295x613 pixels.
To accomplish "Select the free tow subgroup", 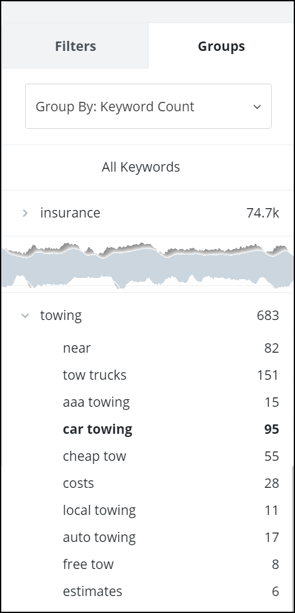I will [x=171, y=564].
